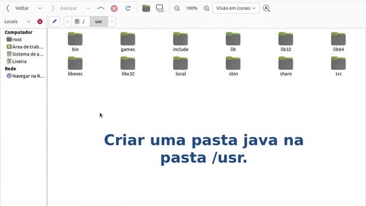366x206 pixels.
Task: Click the path bar right arrow
Action: point(112,22)
